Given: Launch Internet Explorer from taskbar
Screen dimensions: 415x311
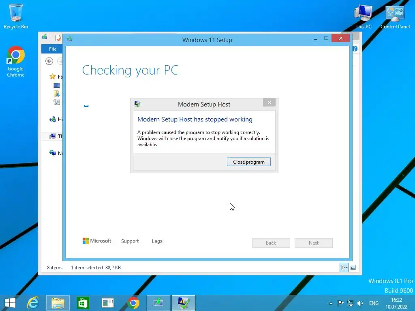Looking at the screenshot, I should [x=33, y=303].
